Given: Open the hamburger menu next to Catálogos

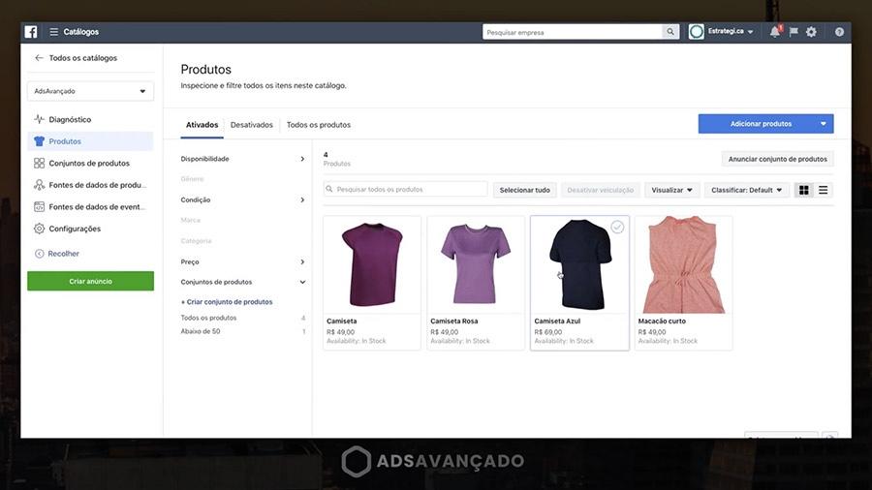Looking at the screenshot, I should pos(54,32).
